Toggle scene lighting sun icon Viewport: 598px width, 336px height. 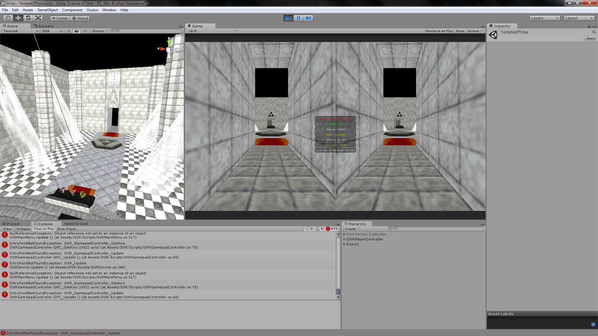tap(68, 31)
